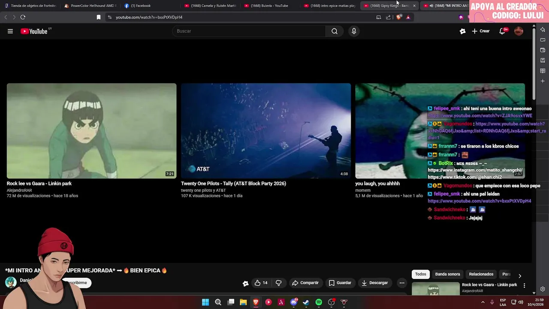Like the video with thumbs up
Viewport: 549px width, 309px height.
coord(261,283)
